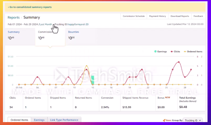Click the Shipped Items label

pos(58,98)
